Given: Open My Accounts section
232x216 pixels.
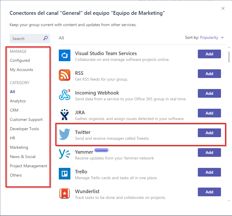Looking at the screenshot, I should 21,70.
